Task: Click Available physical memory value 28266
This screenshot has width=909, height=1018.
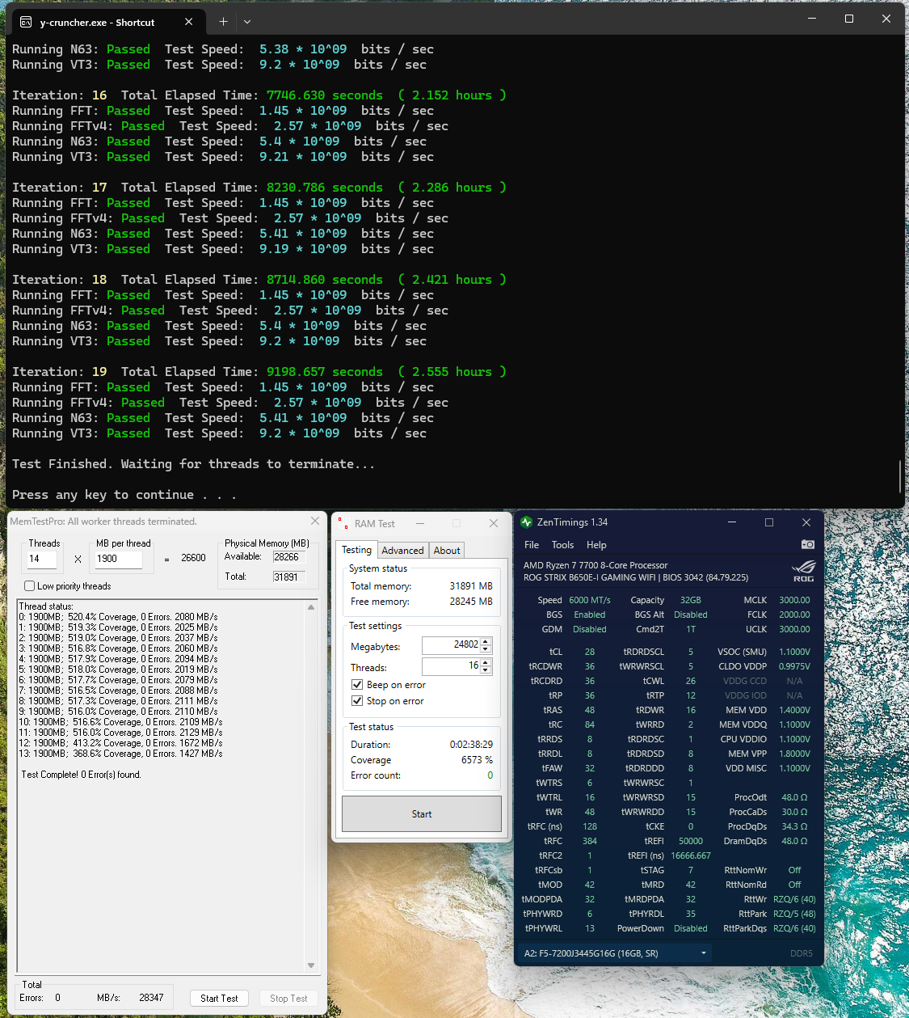Action: [288, 557]
